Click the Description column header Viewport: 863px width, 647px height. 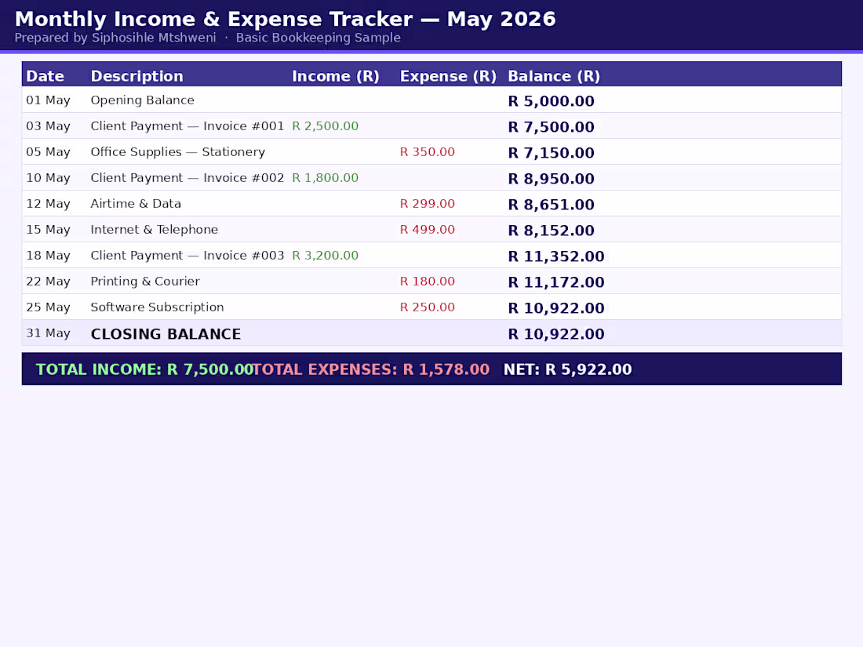coord(137,76)
